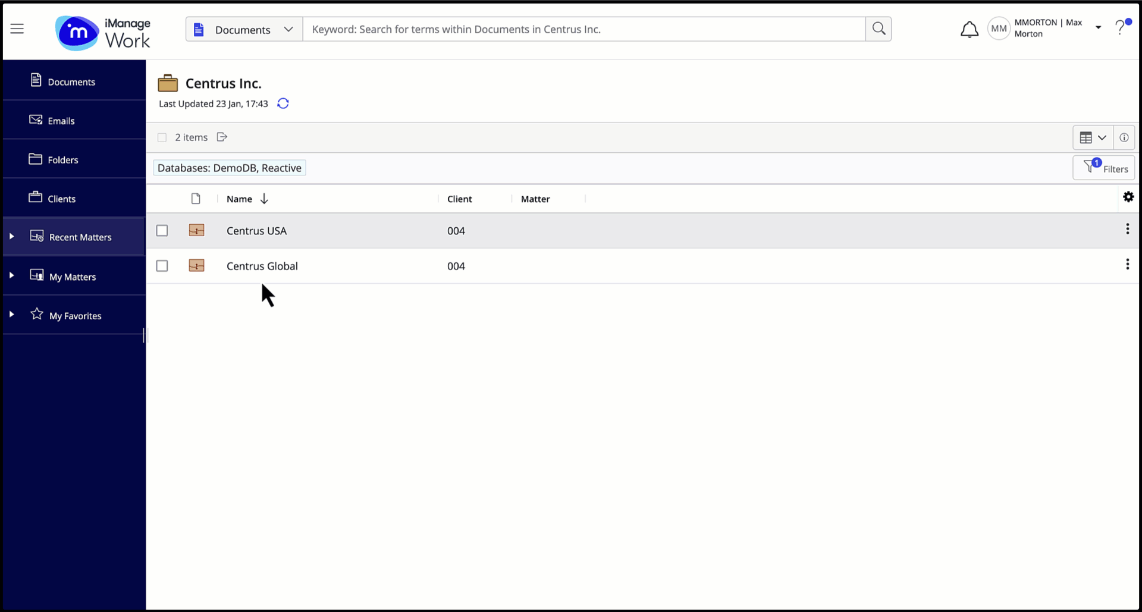This screenshot has width=1142, height=612.
Task: Open the Centrus USA row options menu
Action: (1128, 228)
